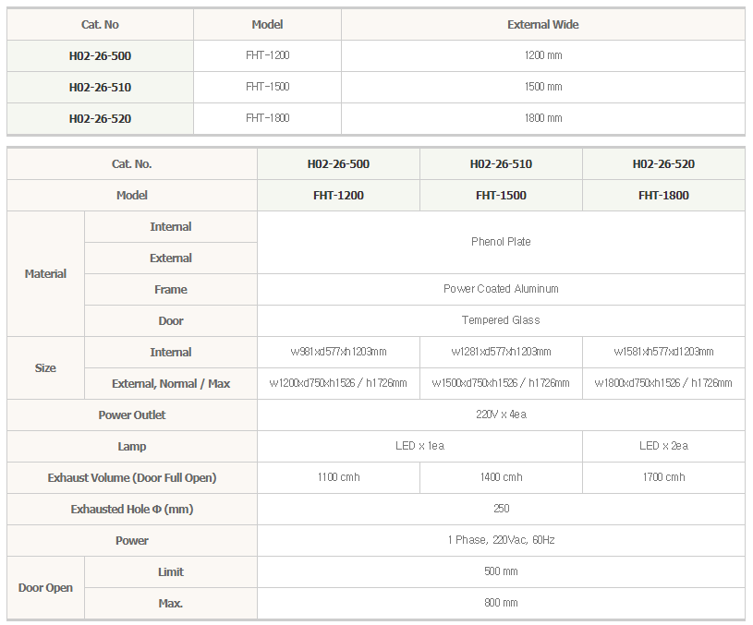Click the 'Power' row label
Viewport: 753px width, 625px height.
[x=132, y=540]
